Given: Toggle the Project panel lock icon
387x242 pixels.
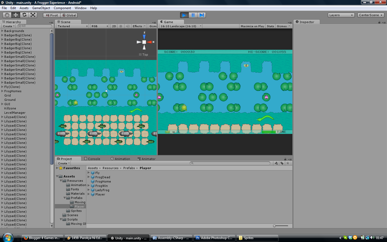Looking at the screenshot, I should tap(285, 159).
